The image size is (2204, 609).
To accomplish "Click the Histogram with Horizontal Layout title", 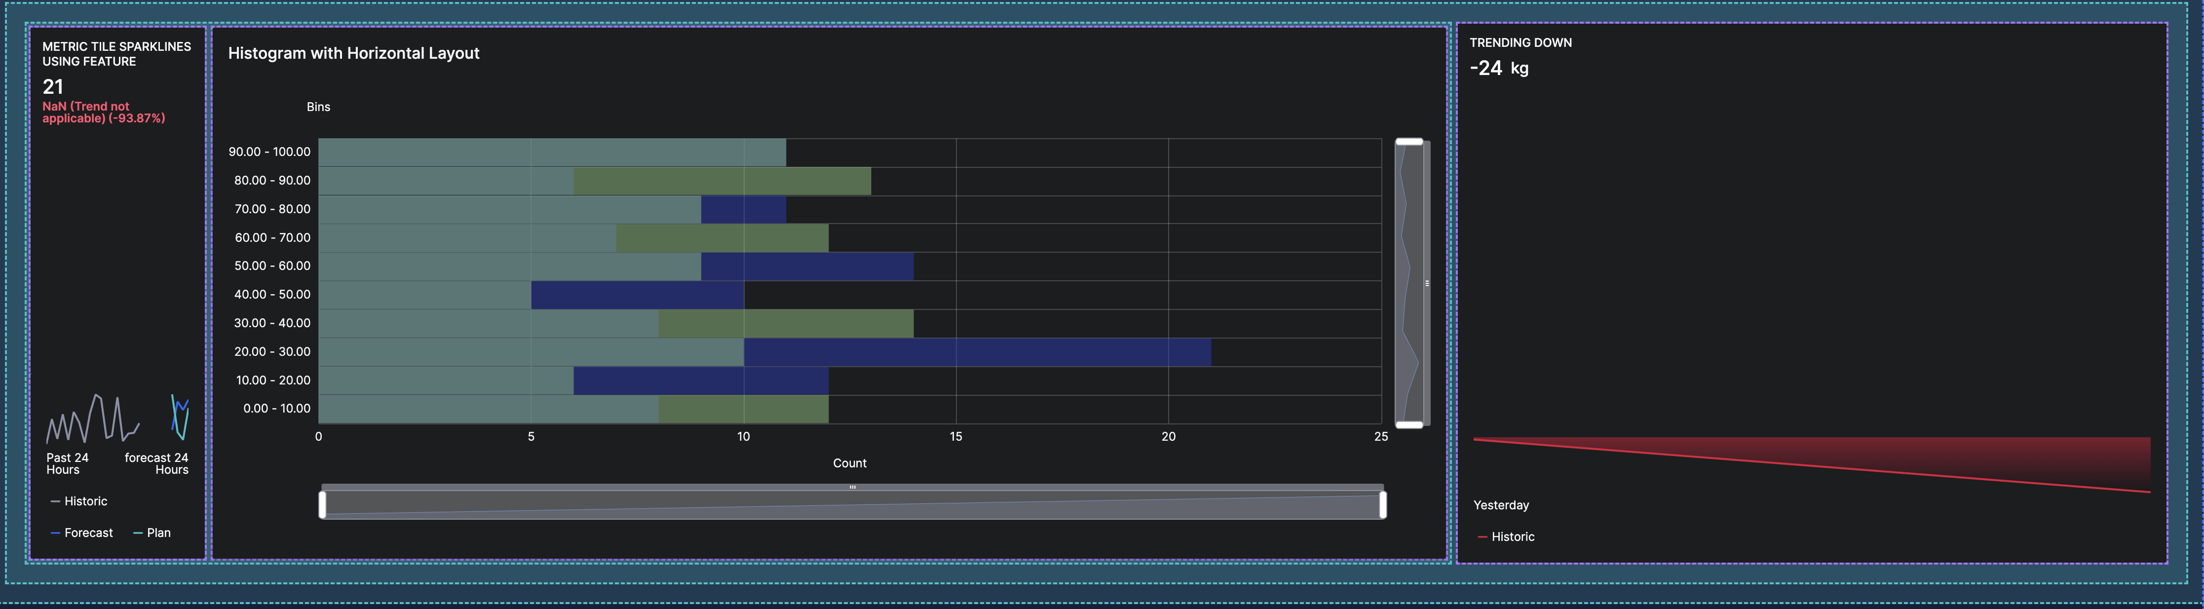I will pyautogui.click(x=353, y=53).
